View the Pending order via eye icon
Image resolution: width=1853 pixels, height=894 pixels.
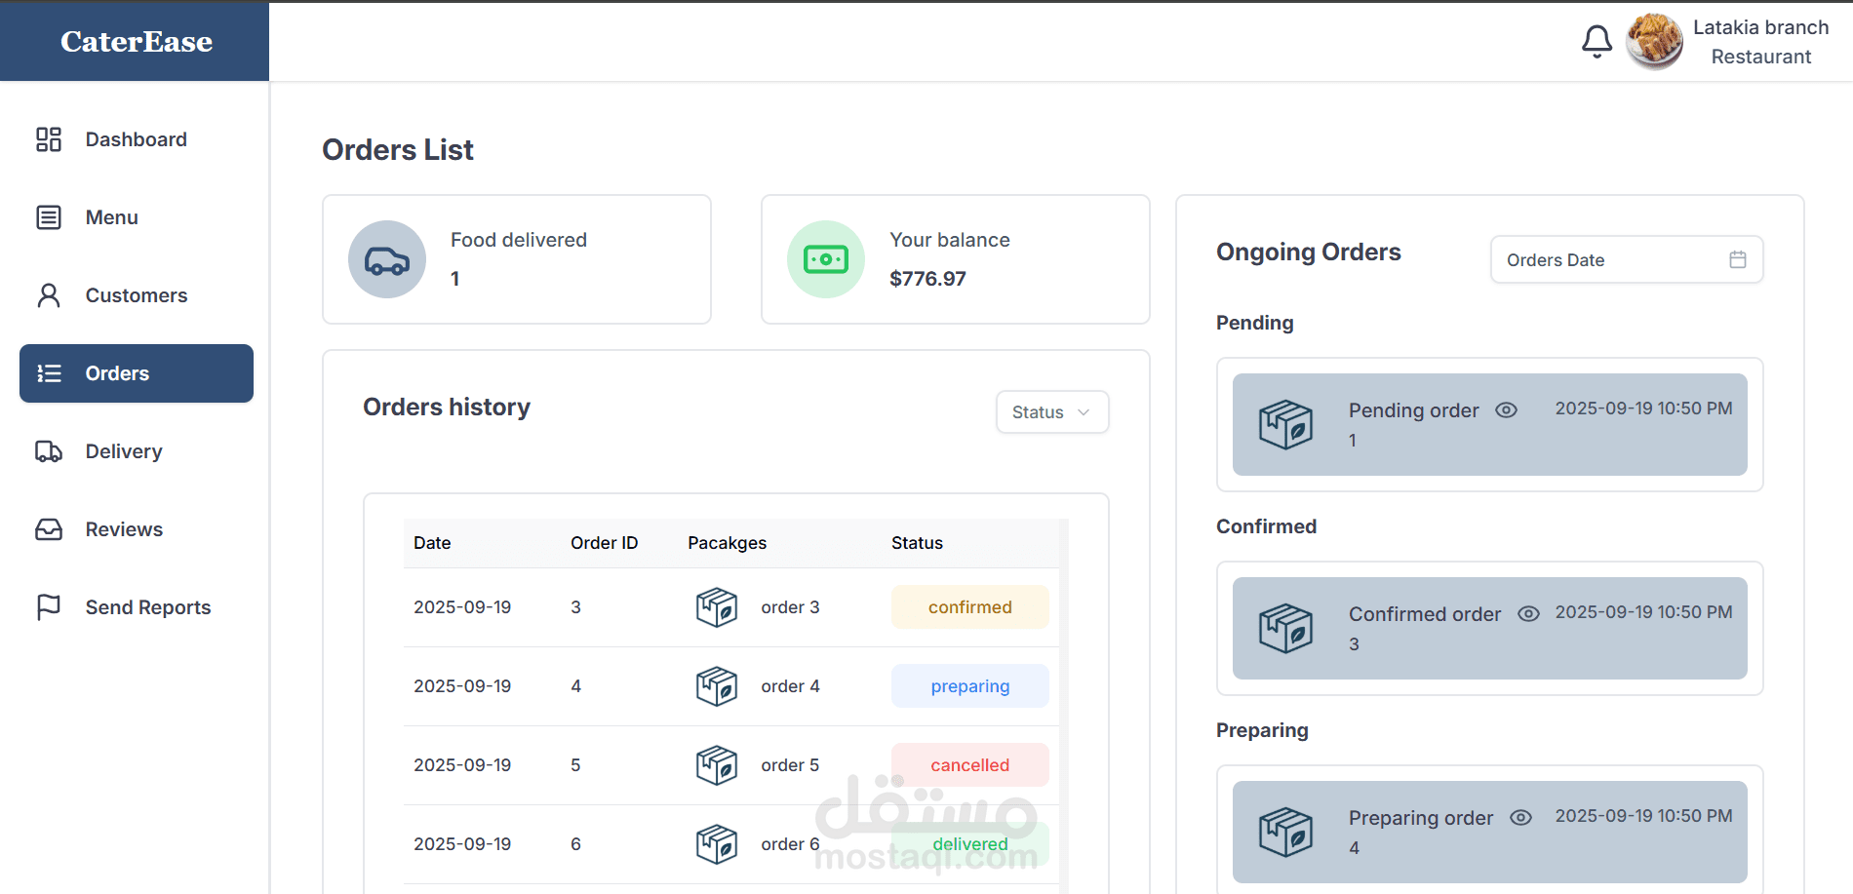click(1506, 410)
